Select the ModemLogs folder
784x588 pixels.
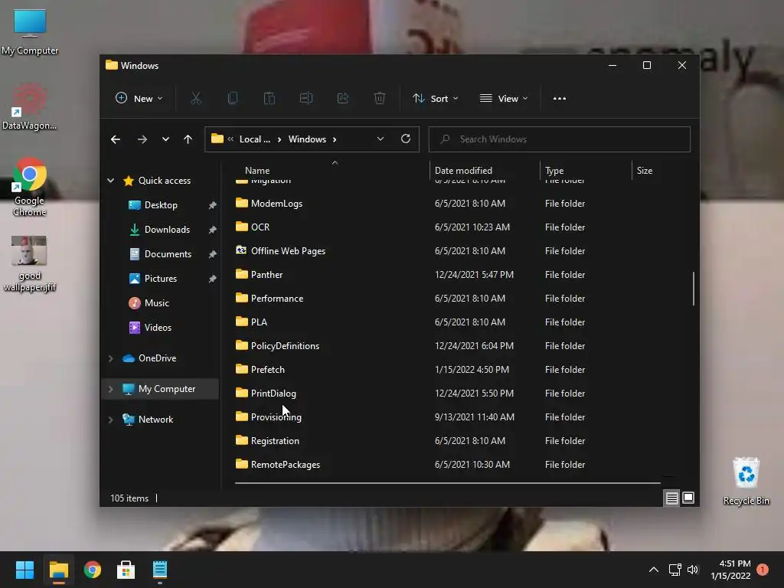click(276, 204)
